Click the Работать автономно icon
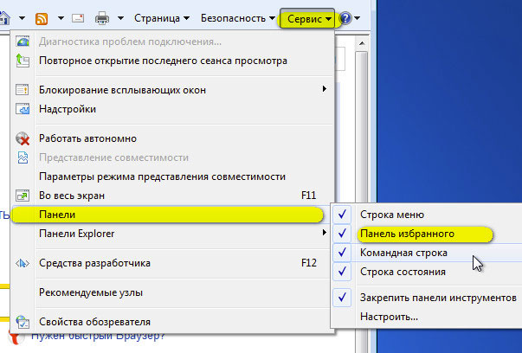The height and width of the screenshot is (353, 522). coord(23,138)
